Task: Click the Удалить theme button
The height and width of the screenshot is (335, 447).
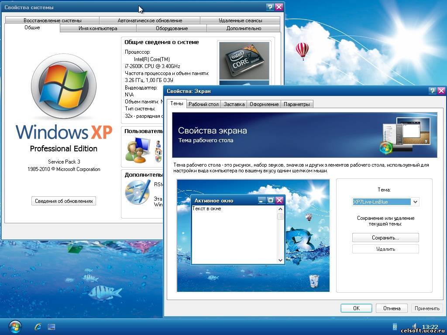Action: [385, 249]
